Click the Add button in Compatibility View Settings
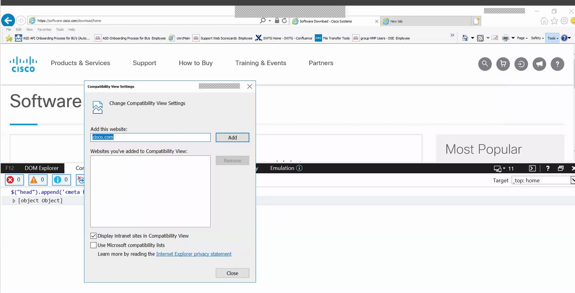 [232, 138]
